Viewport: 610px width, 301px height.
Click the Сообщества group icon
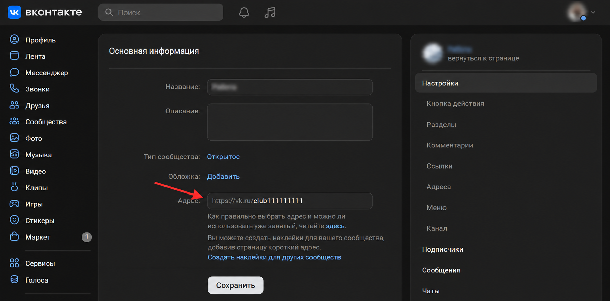[x=14, y=121]
